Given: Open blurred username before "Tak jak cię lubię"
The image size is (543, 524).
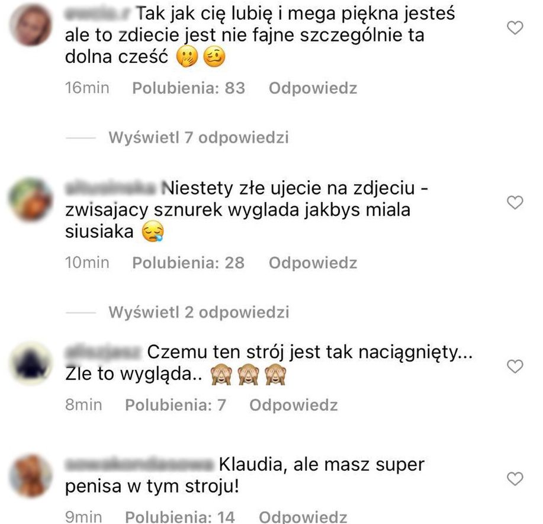Looking at the screenshot, I should click(98, 14).
